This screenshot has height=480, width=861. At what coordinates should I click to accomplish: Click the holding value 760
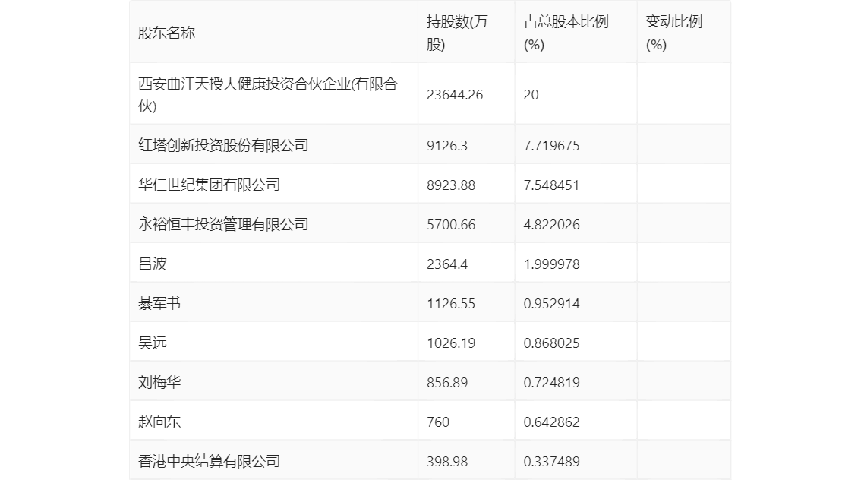click(x=437, y=422)
